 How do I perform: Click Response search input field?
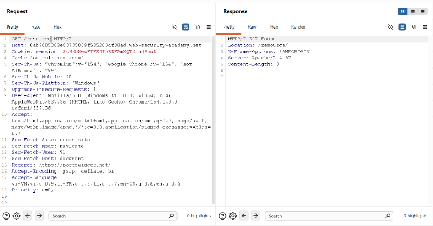(x=329, y=216)
